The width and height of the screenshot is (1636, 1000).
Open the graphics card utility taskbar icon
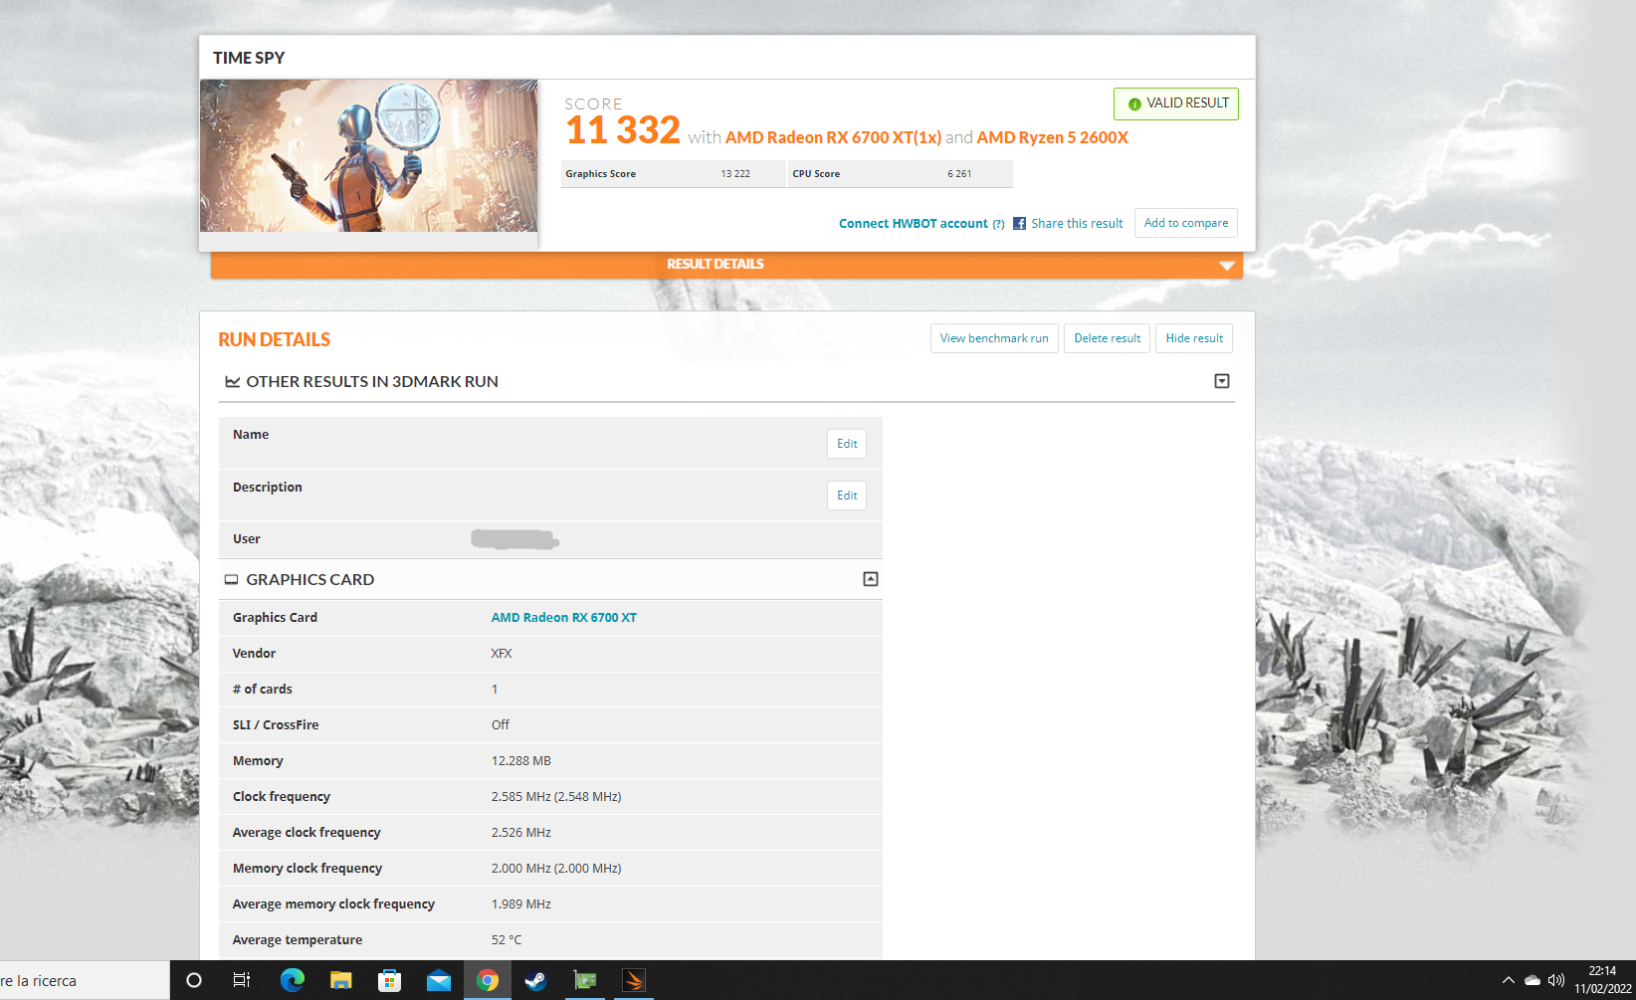pyautogui.click(x=585, y=980)
